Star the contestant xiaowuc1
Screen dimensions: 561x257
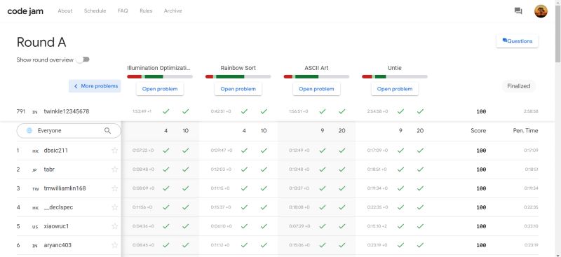(114, 226)
